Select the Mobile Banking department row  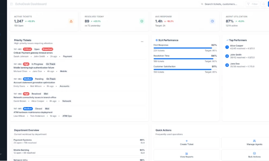pyautogui.click(x=79, y=151)
